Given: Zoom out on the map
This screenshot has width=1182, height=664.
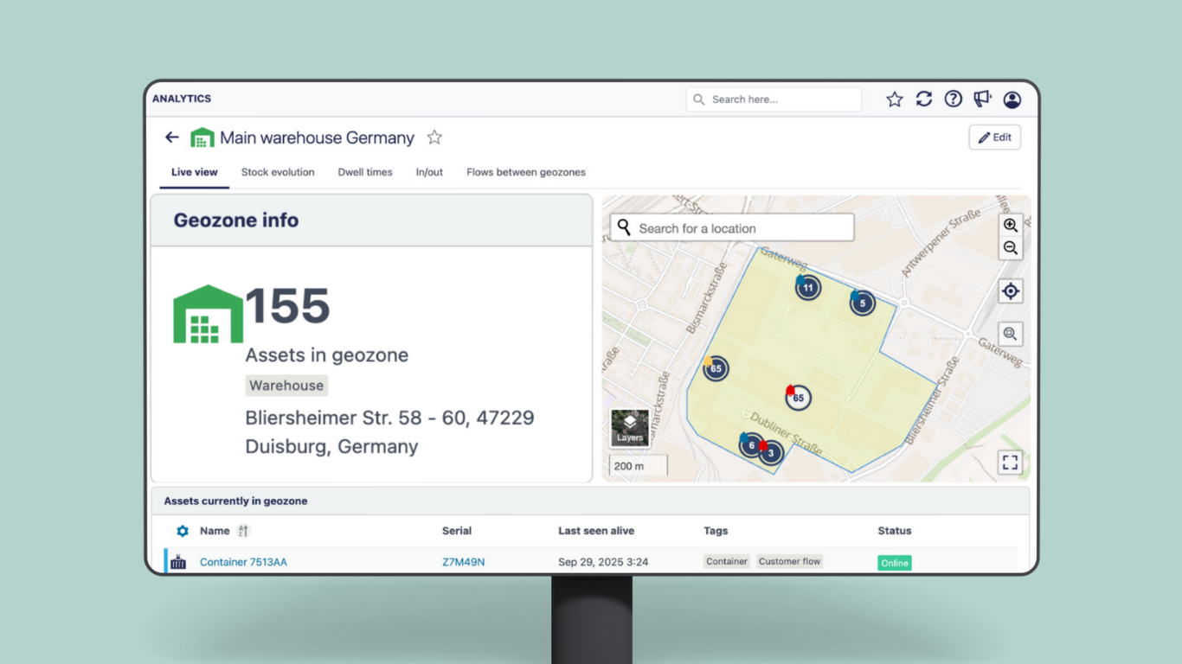Looking at the screenshot, I should (x=1010, y=248).
